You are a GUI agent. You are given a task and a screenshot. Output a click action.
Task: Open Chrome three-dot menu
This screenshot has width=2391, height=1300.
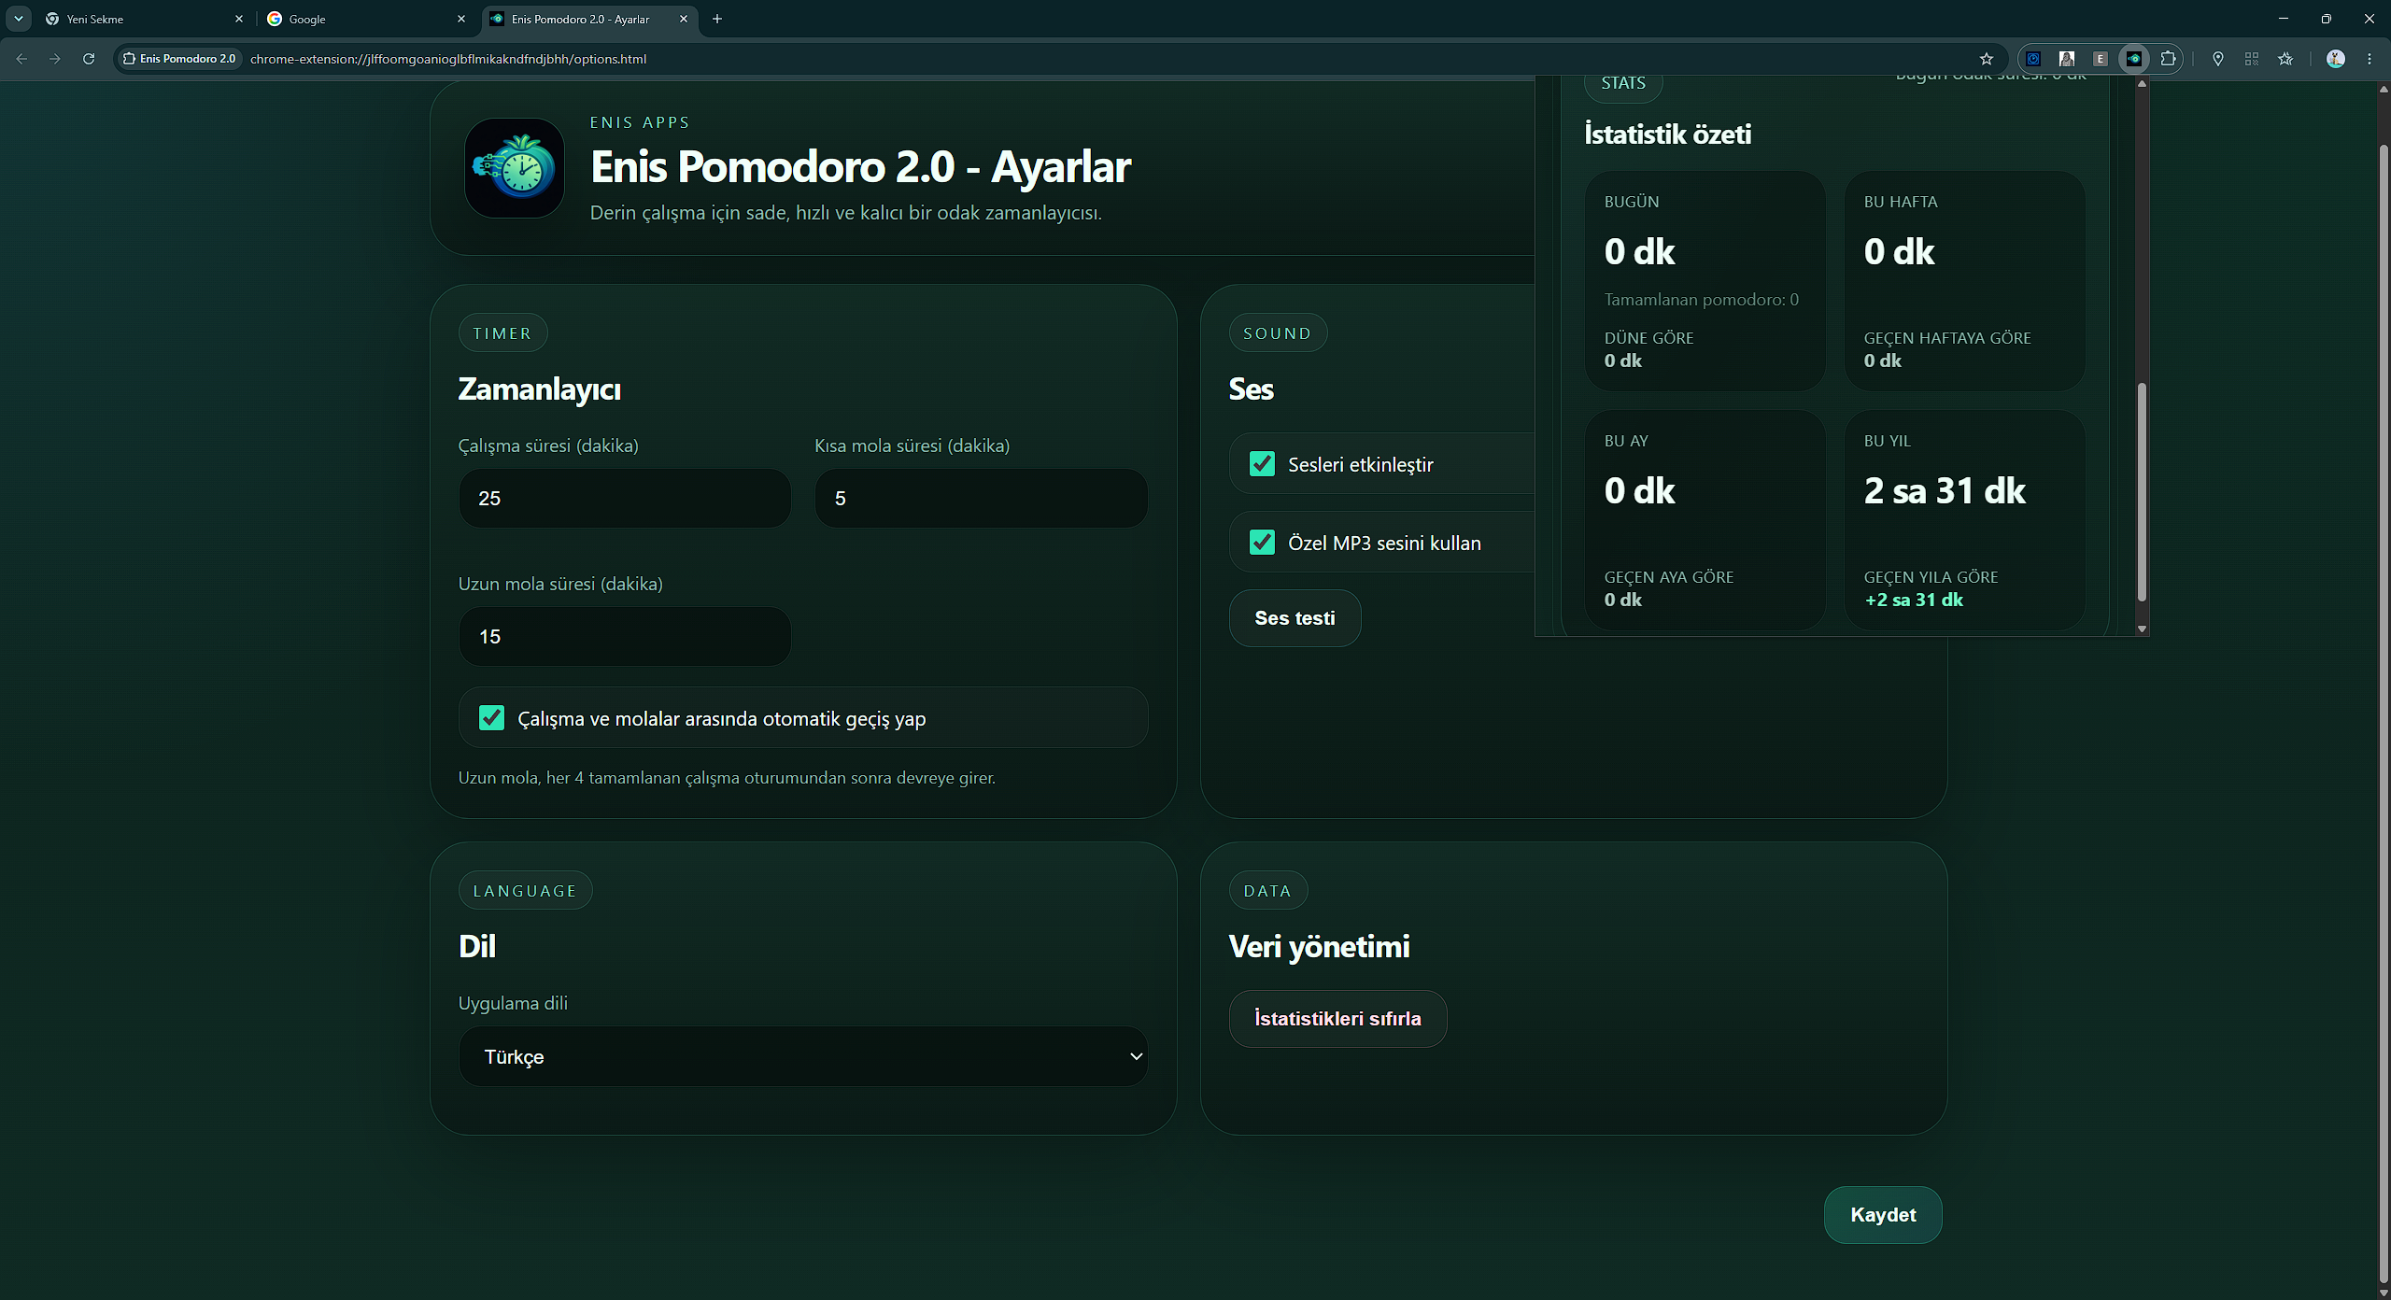coord(2370,59)
